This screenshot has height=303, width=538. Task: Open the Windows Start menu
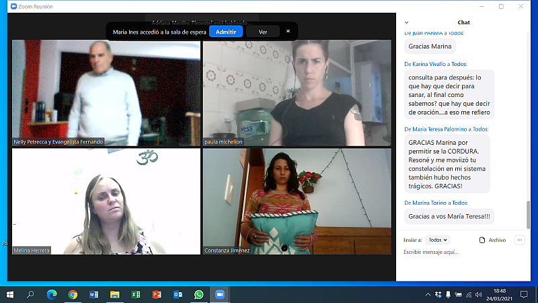pos(9,294)
